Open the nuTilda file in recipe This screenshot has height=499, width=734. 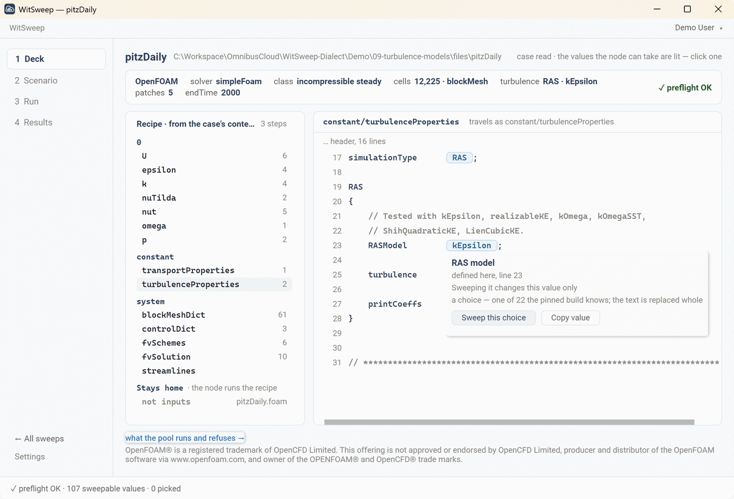pos(214,198)
